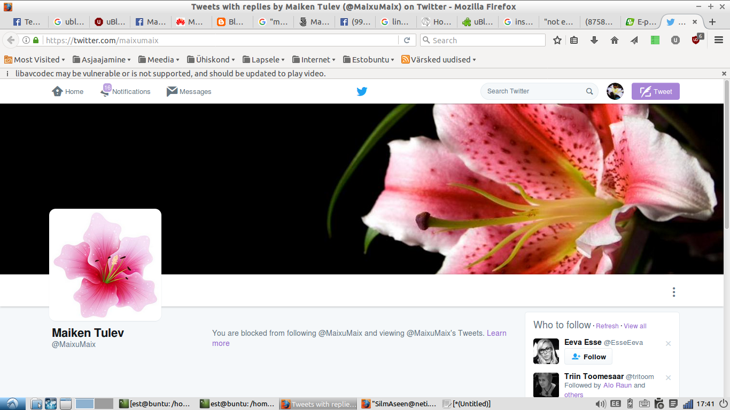Screen dimensions: 730x410
Task: View all Who to follow suggestions
Action: coord(635,326)
